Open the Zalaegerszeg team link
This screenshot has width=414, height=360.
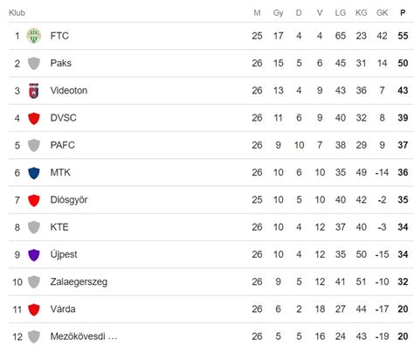(x=79, y=282)
